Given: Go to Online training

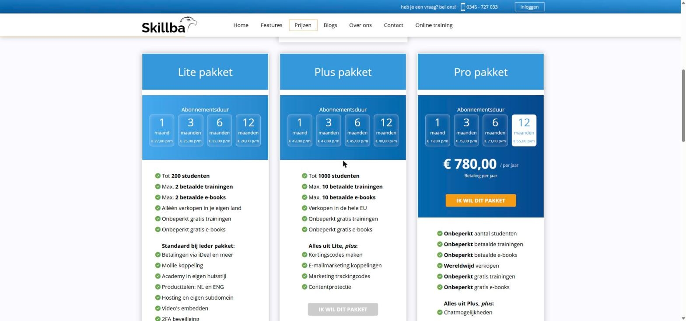Looking at the screenshot, I should 434,25.
